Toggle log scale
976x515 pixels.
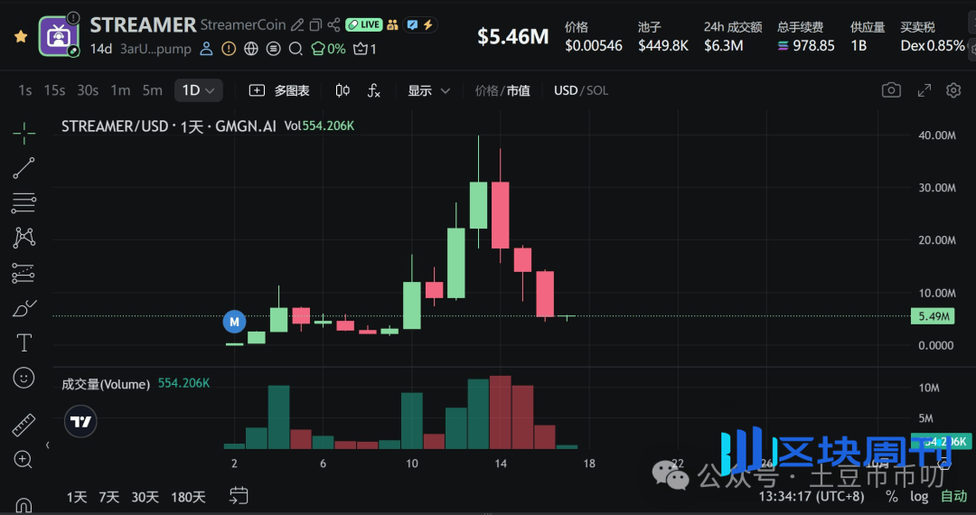point(919,496)
